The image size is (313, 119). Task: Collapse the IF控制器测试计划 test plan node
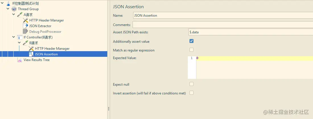[2, 3]
